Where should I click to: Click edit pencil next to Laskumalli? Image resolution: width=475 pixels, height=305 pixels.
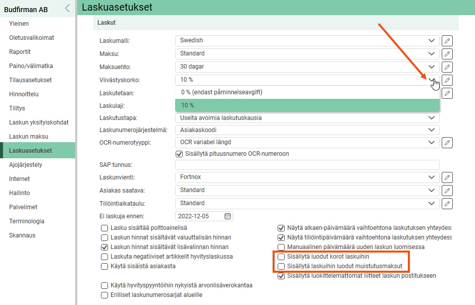point(447,40)
